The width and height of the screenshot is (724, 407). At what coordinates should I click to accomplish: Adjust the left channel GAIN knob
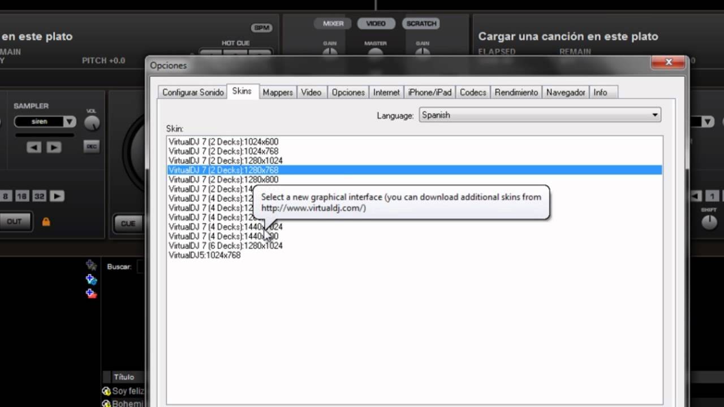point(330,53)
